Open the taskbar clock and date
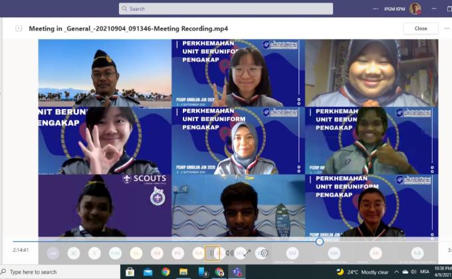Viewport: 452px width, 279px height. [x=442, y=272]
